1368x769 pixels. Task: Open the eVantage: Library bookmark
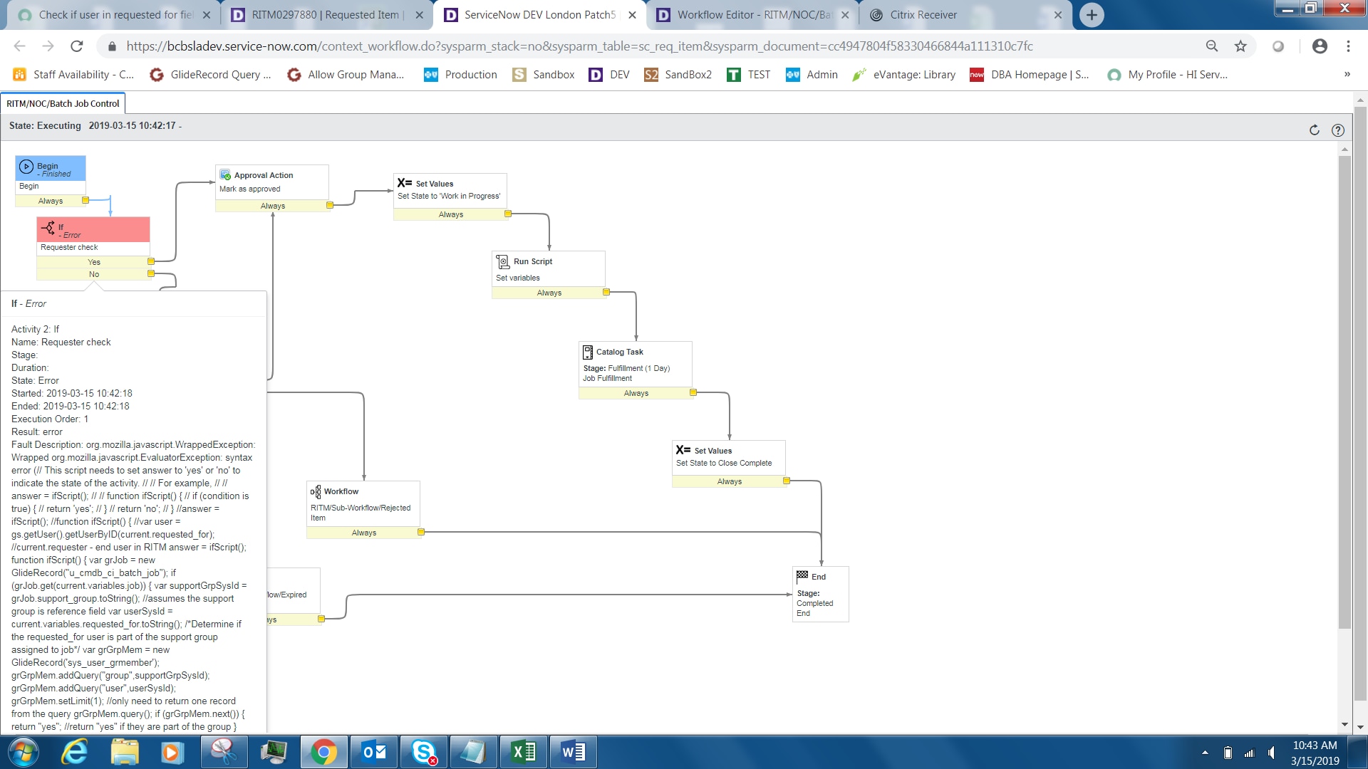pos(904,75)
